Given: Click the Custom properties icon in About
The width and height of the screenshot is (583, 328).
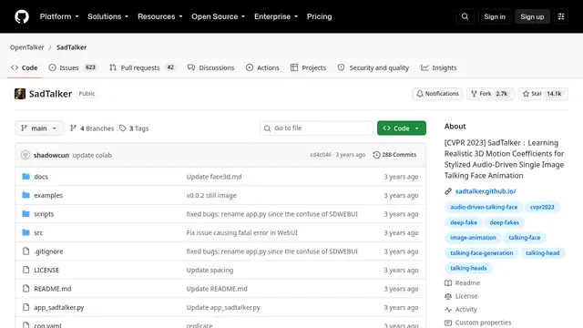Looking at the screenshot, I should tap(448, 323).
